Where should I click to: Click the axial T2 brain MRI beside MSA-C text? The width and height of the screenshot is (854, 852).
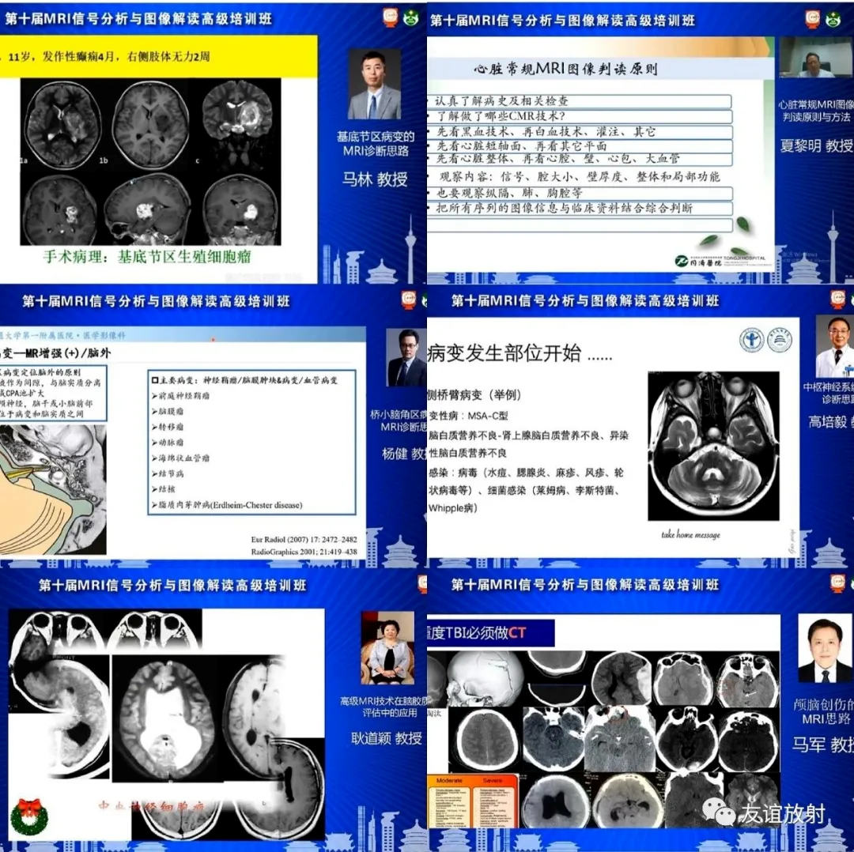point(713,446)
